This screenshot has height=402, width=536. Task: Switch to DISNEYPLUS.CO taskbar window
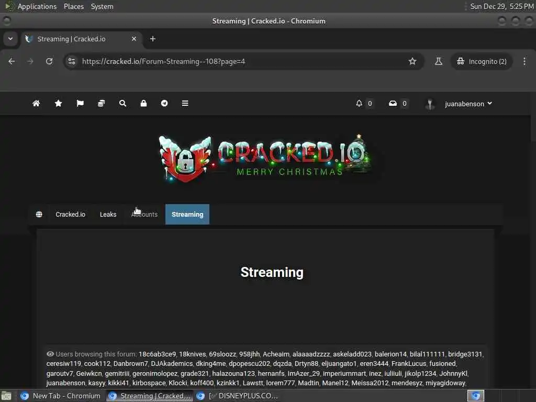point(237,396)
